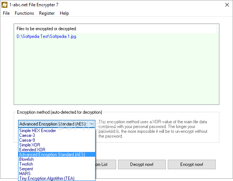Select highlighted Advanced Encryption Standard (AES) option
Viewport: 233px width, 181px height.
57,154
